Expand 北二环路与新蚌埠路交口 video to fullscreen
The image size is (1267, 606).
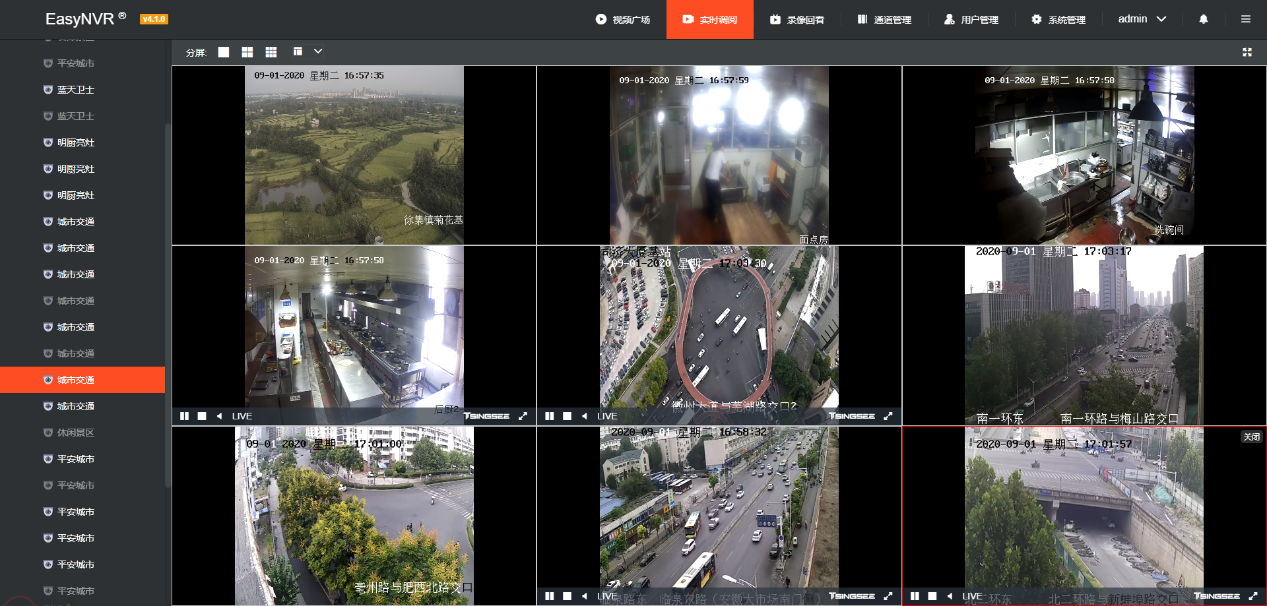(1253, 596)
